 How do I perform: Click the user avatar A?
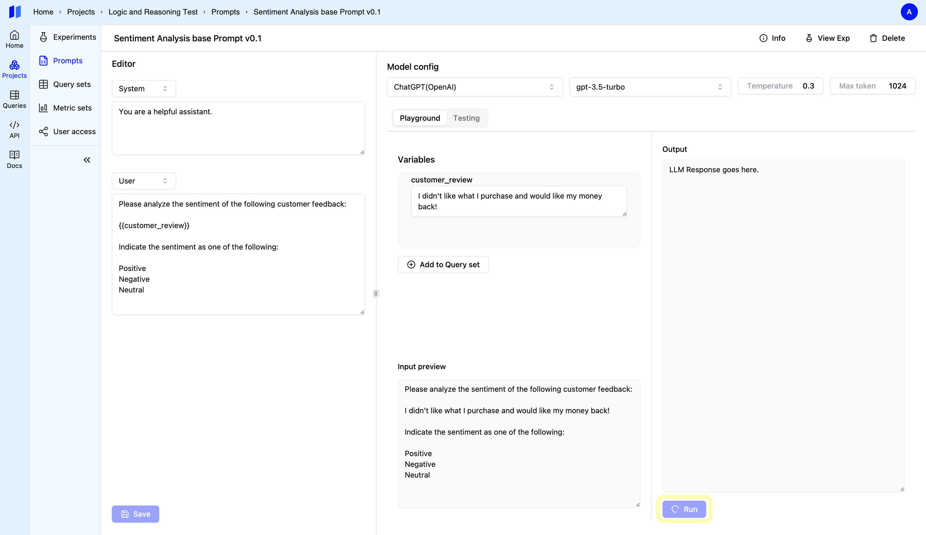click(909, 12)
